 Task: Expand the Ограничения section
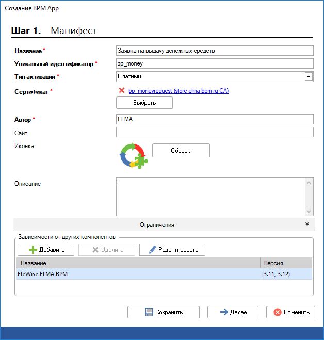(x=164, y=224)
